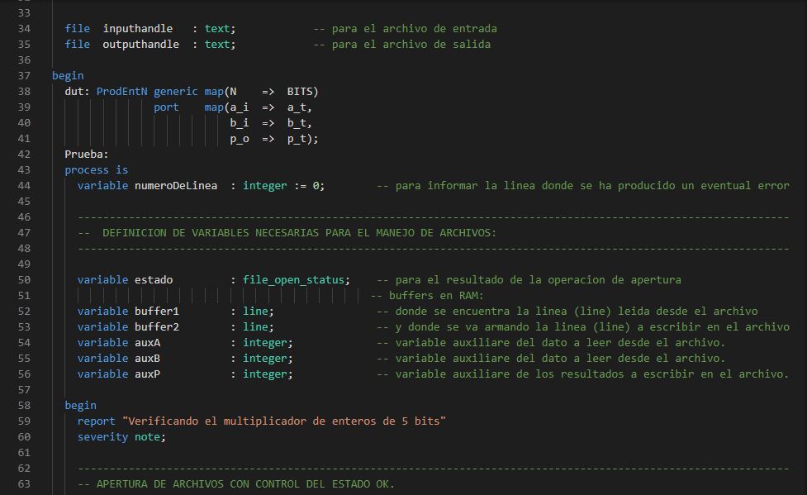This screenshot has height=495, width=807.
Task: Click the Prueba: process label
Action: pos(87,155)
